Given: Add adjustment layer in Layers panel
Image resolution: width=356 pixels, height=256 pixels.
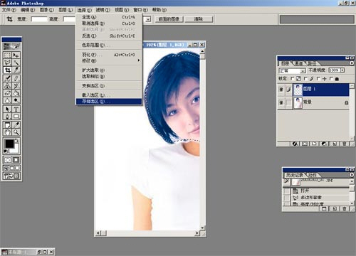Looking at the screenshot, I should [x=325, y=144].
